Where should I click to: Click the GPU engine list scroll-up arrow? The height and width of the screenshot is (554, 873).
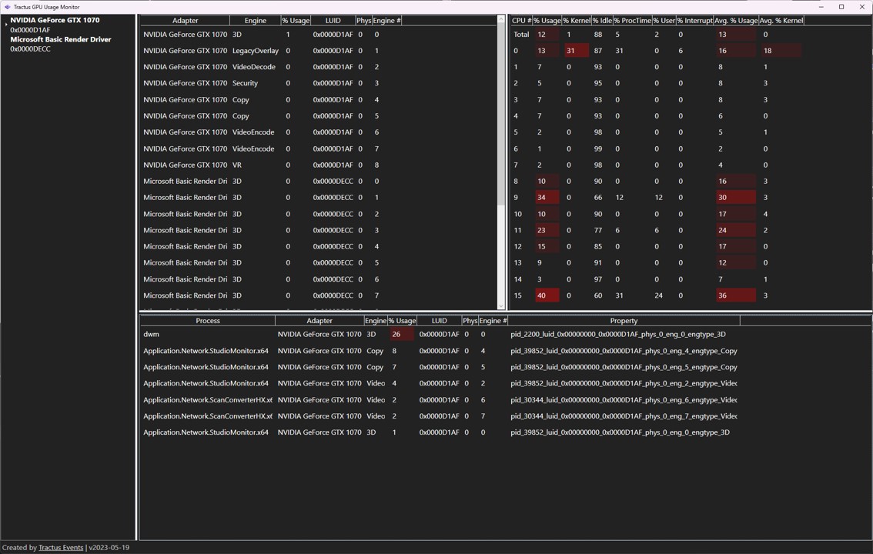click(501, 20)
